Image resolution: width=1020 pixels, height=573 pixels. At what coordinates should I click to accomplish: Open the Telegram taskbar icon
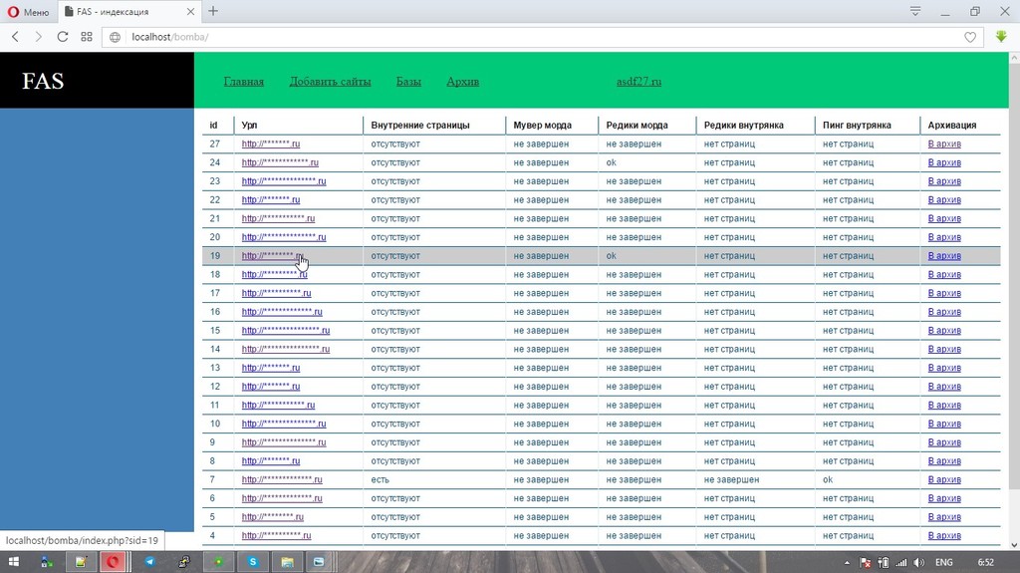(x=149, y=562)
